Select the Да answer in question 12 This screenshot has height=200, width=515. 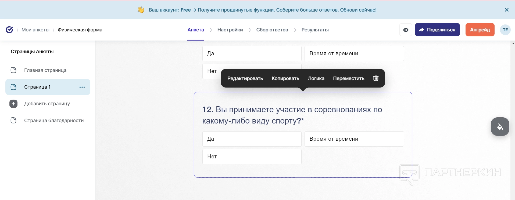tap(252, 139)
